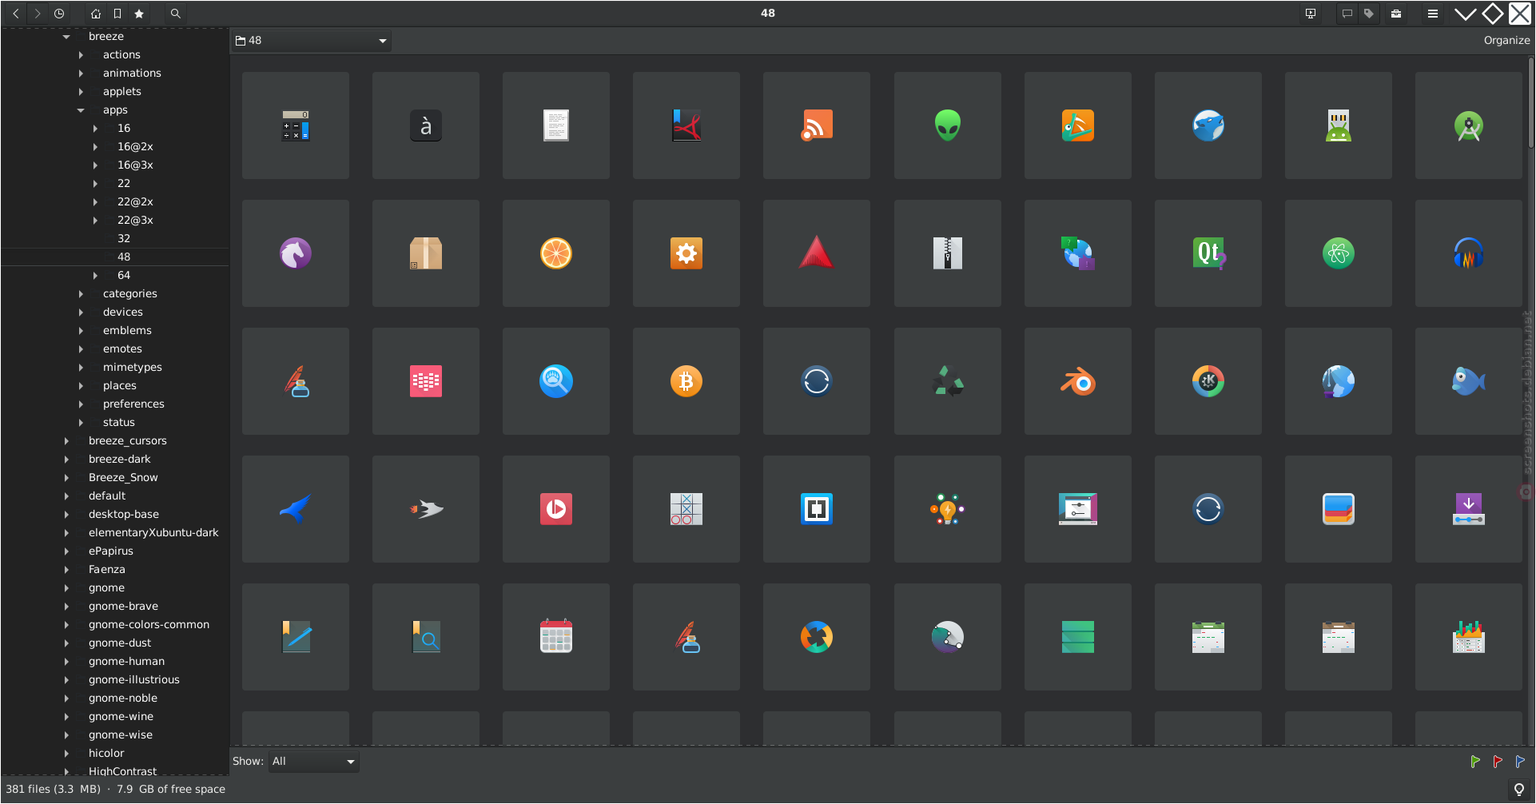Image resolution: width=1536 pixels, height=804 pixels.
Task: Open the hamburger main menu
Action: tap(1433, 14)
